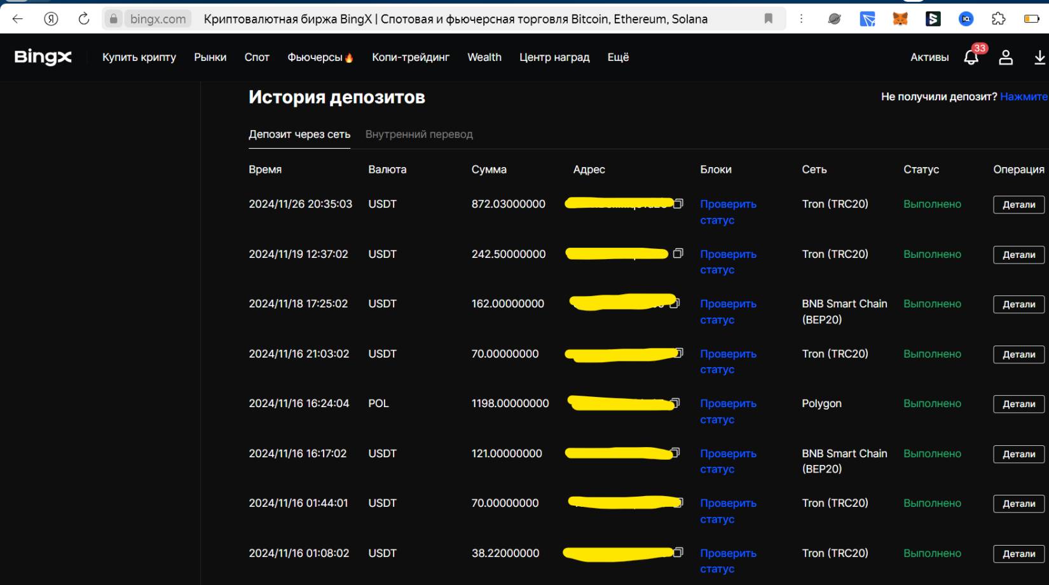Open the user profile icon
This screenshot has width=1049, height=585.
[x=1006, y=58]
